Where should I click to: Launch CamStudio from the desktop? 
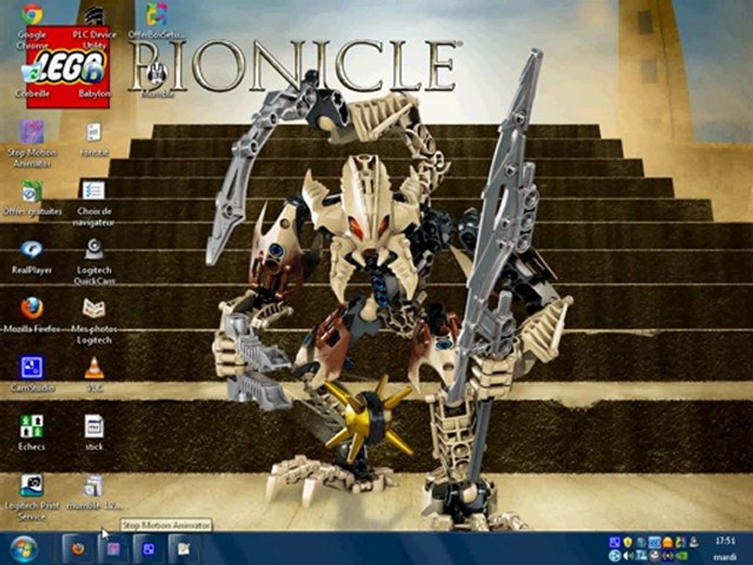31,374
